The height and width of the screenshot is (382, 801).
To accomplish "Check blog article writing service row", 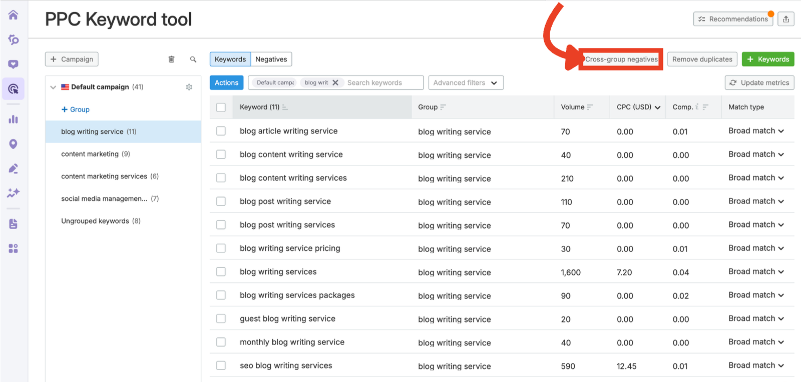I will click(x=221, y=131).
